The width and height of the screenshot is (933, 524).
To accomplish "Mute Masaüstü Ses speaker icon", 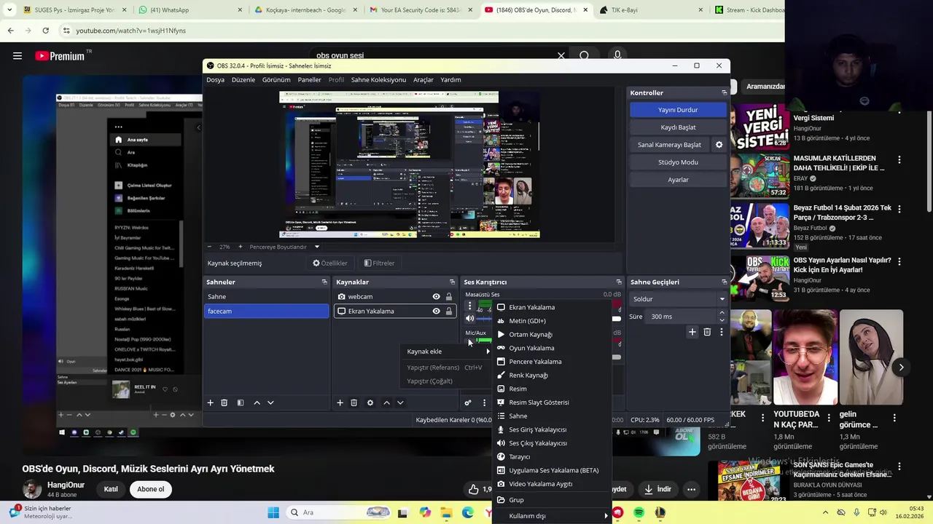I will [x=470, y=318].
